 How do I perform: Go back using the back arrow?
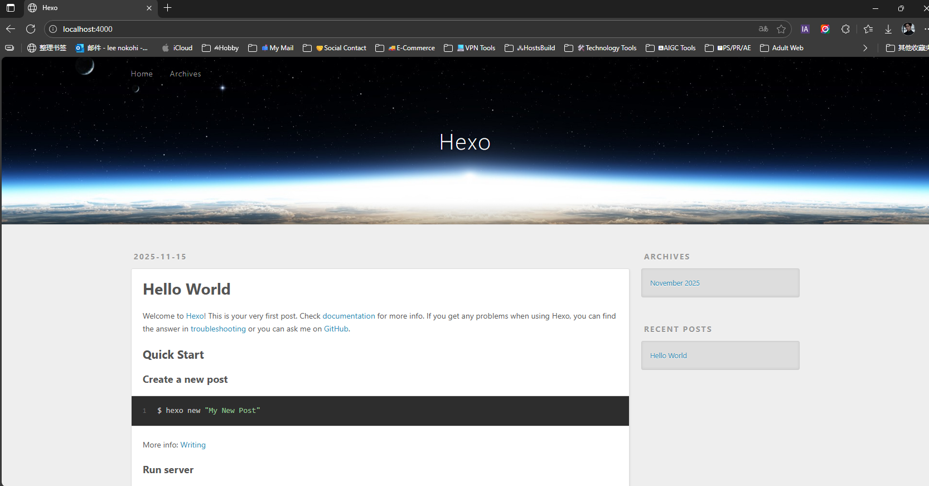[11, 29]
